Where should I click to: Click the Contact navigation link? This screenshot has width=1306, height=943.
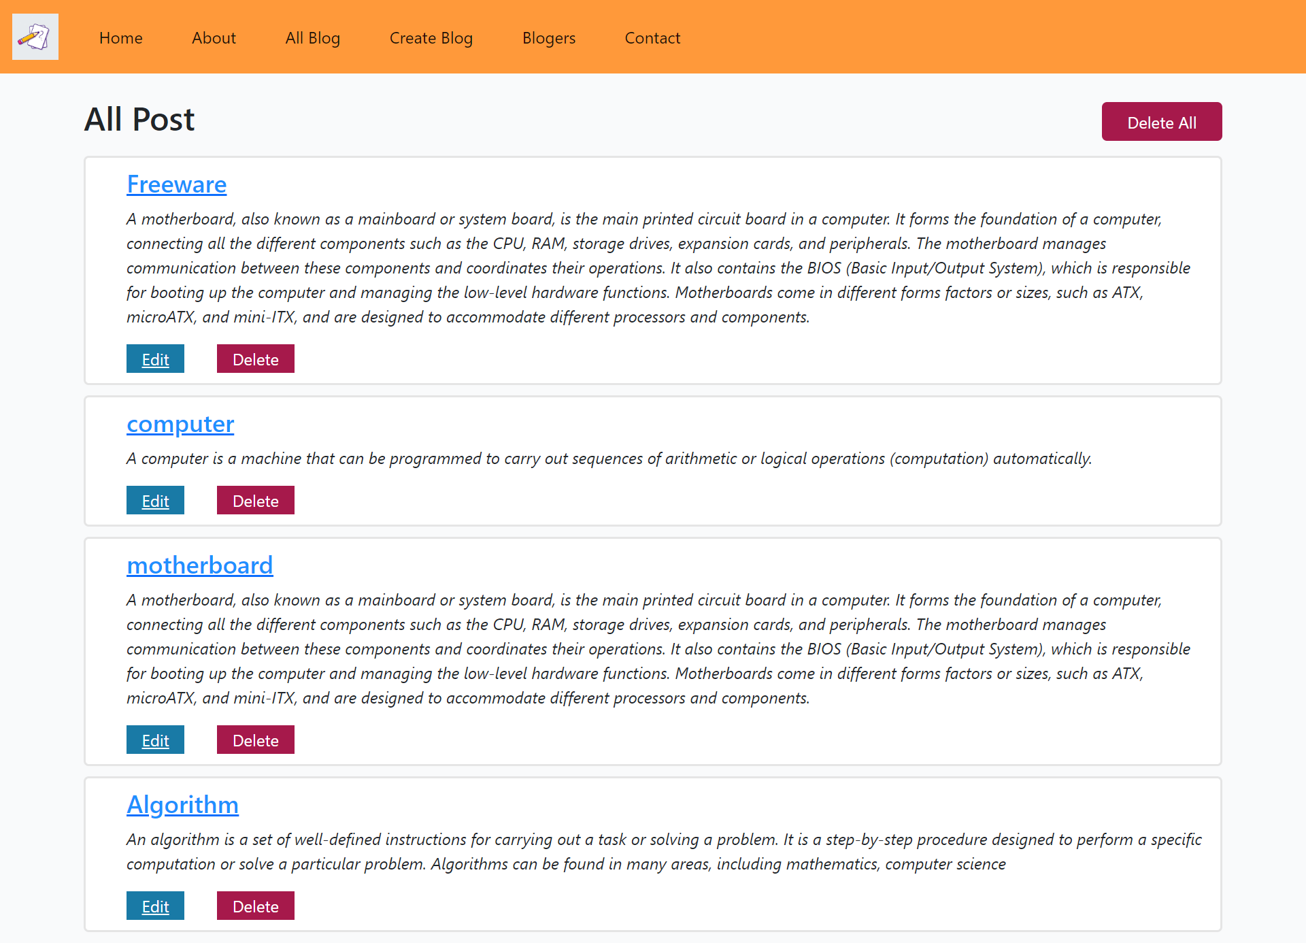(x=653, y=37)
